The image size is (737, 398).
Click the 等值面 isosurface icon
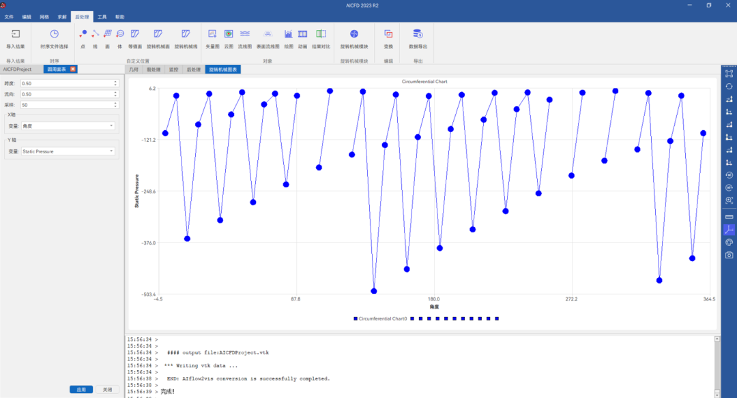[x=135, y=34]
